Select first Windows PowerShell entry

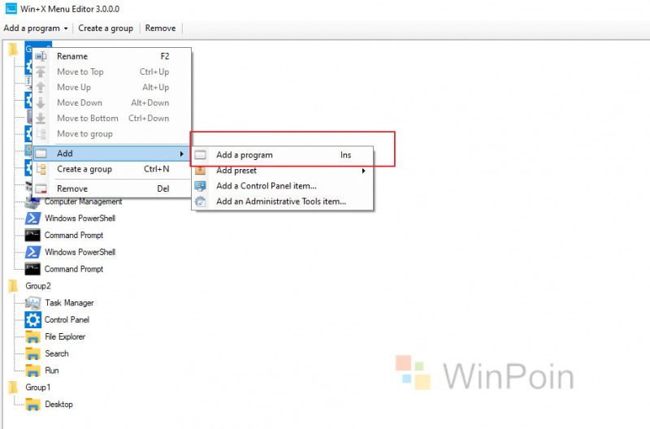(80, 219)
